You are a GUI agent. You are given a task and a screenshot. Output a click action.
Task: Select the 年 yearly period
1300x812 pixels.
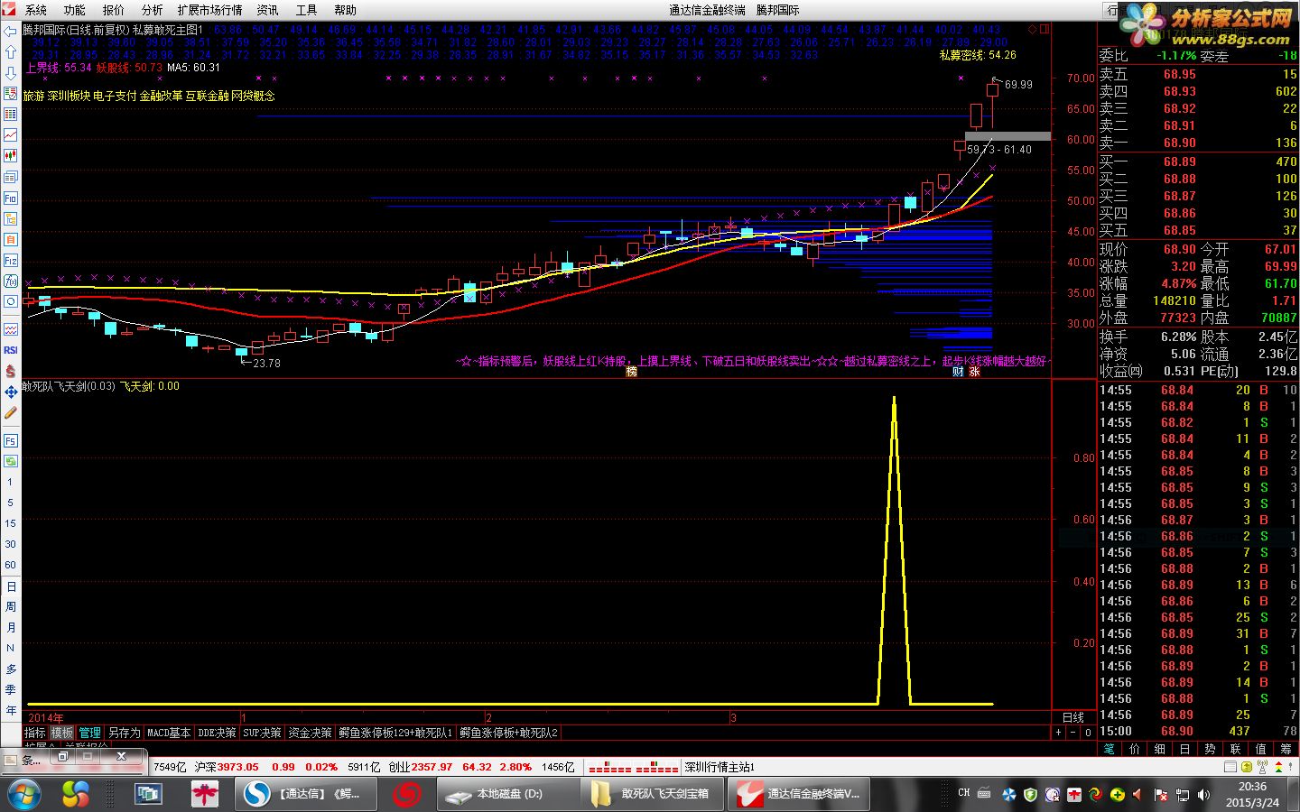point(11,710)
